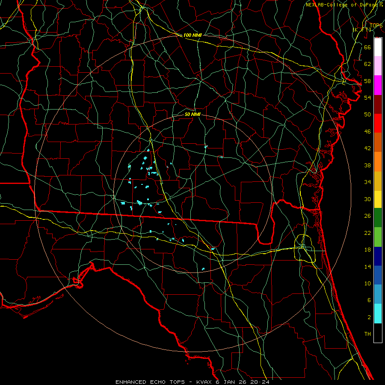
Task: Click the gold legend swatch
Action: point(378,181)
